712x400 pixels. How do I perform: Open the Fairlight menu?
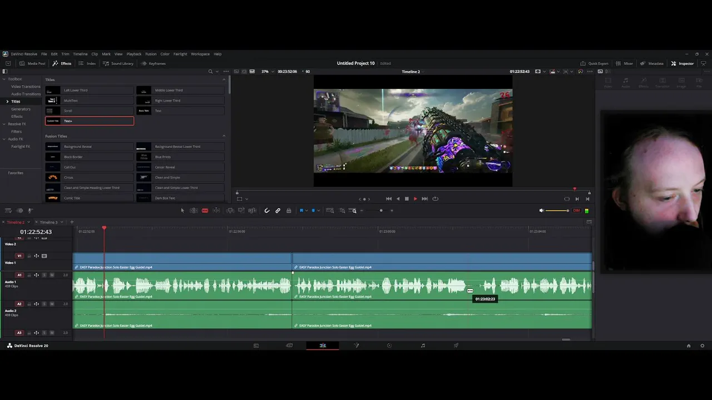click(180, 54)
